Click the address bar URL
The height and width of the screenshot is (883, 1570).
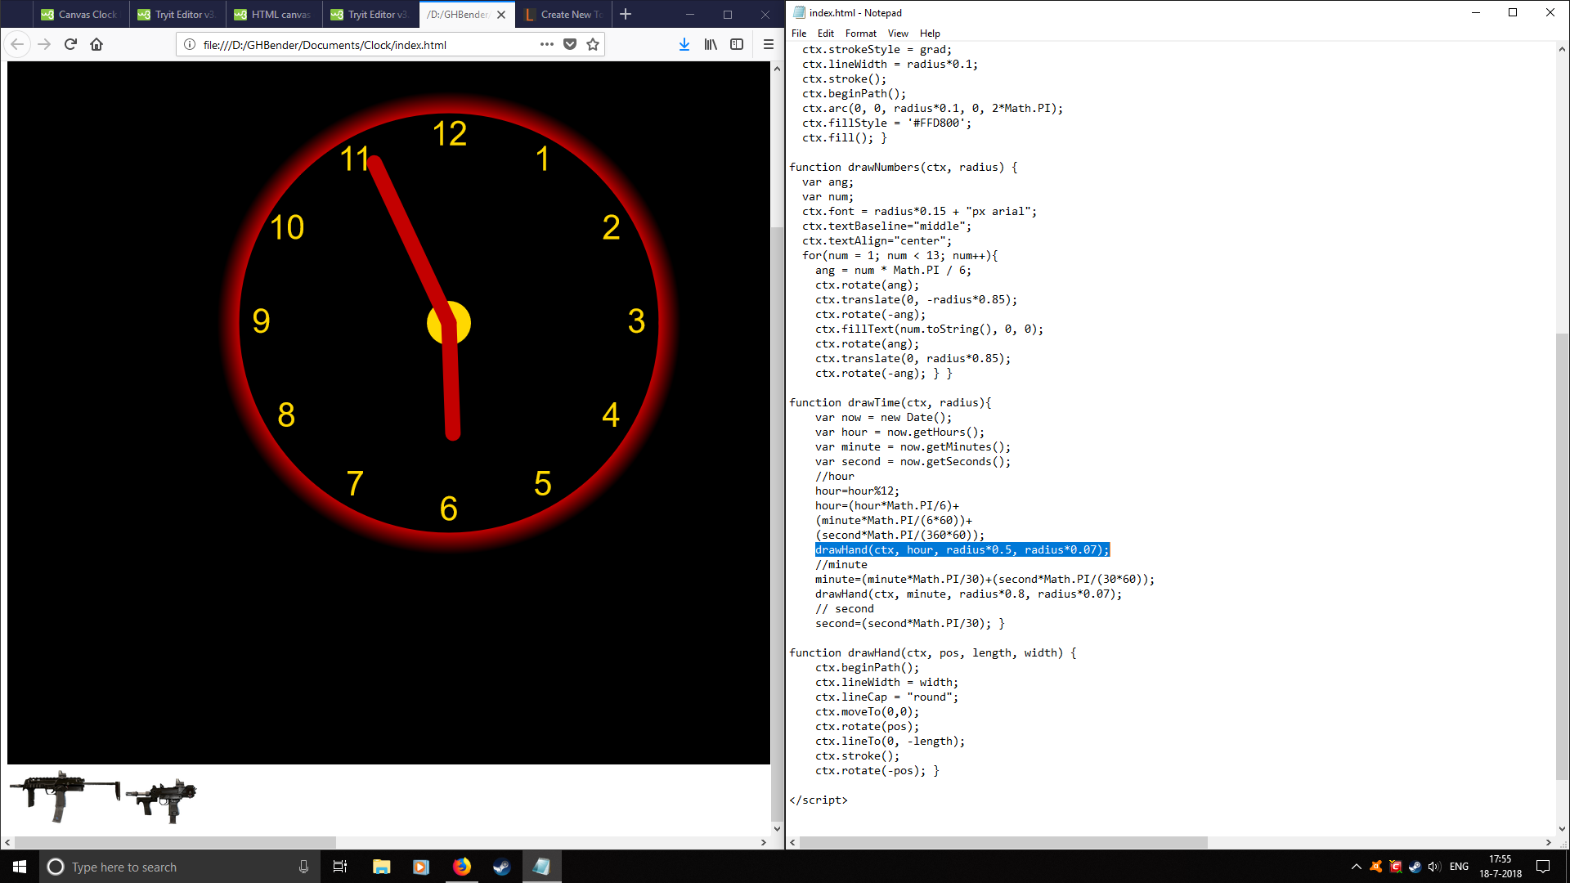click(x=325, y=45)
